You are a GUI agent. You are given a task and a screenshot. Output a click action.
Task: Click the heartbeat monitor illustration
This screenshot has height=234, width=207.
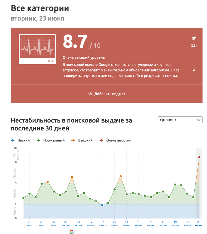pos(37,49)
